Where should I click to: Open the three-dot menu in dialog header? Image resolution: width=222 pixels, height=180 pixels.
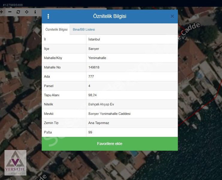48,16
